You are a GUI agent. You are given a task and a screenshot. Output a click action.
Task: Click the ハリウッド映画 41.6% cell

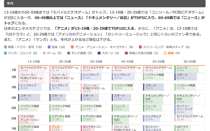[x=127, y=87]
